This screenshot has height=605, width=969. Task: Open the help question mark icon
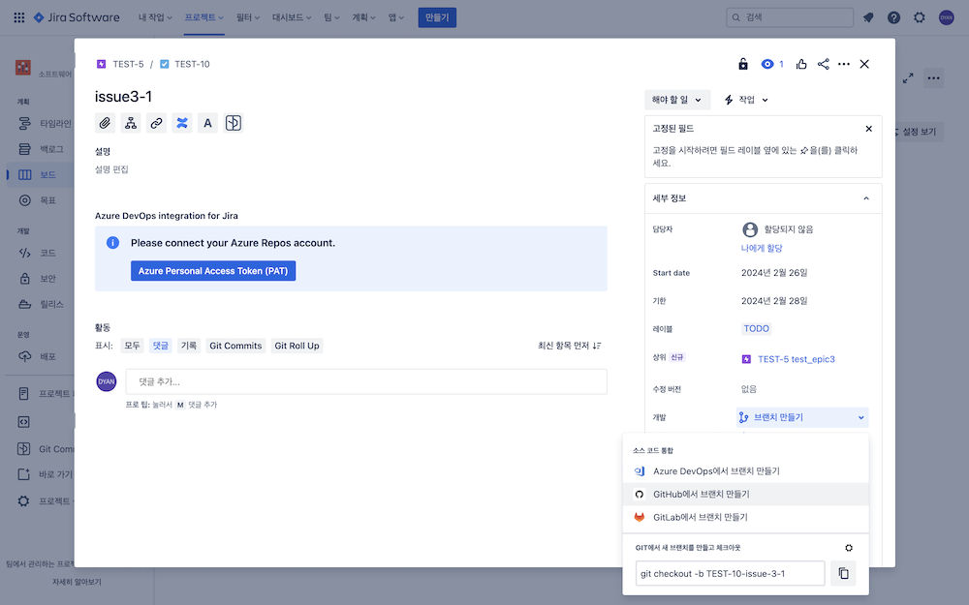tap(893, 17)
